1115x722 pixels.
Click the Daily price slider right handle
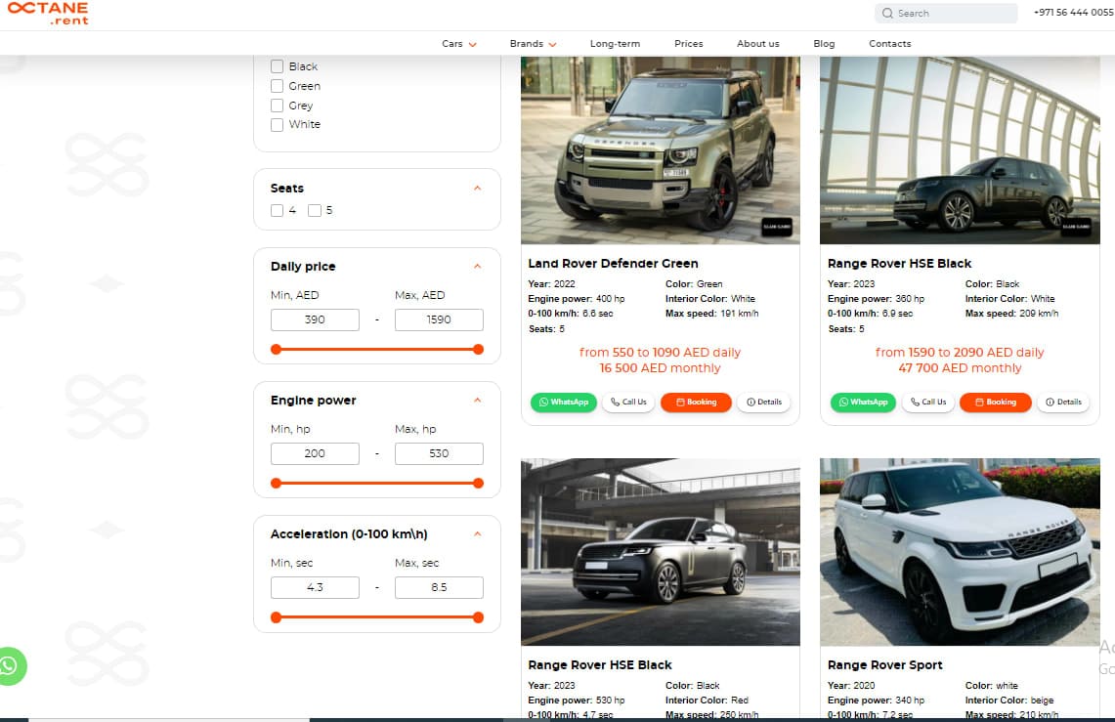pyautogui.click(x=479, y=349)
